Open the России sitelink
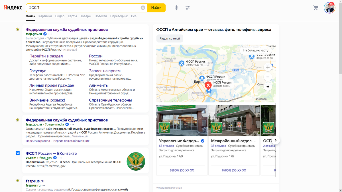The height and width of the screenshot is (192, 342). pos(96,56)
